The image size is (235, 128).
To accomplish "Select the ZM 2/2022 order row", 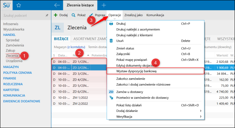I will tap(79, 103).
